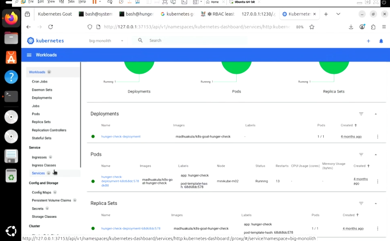Switch to the Kubernetes Goat tab
This screenshot has width=390, height=241.
55,14
